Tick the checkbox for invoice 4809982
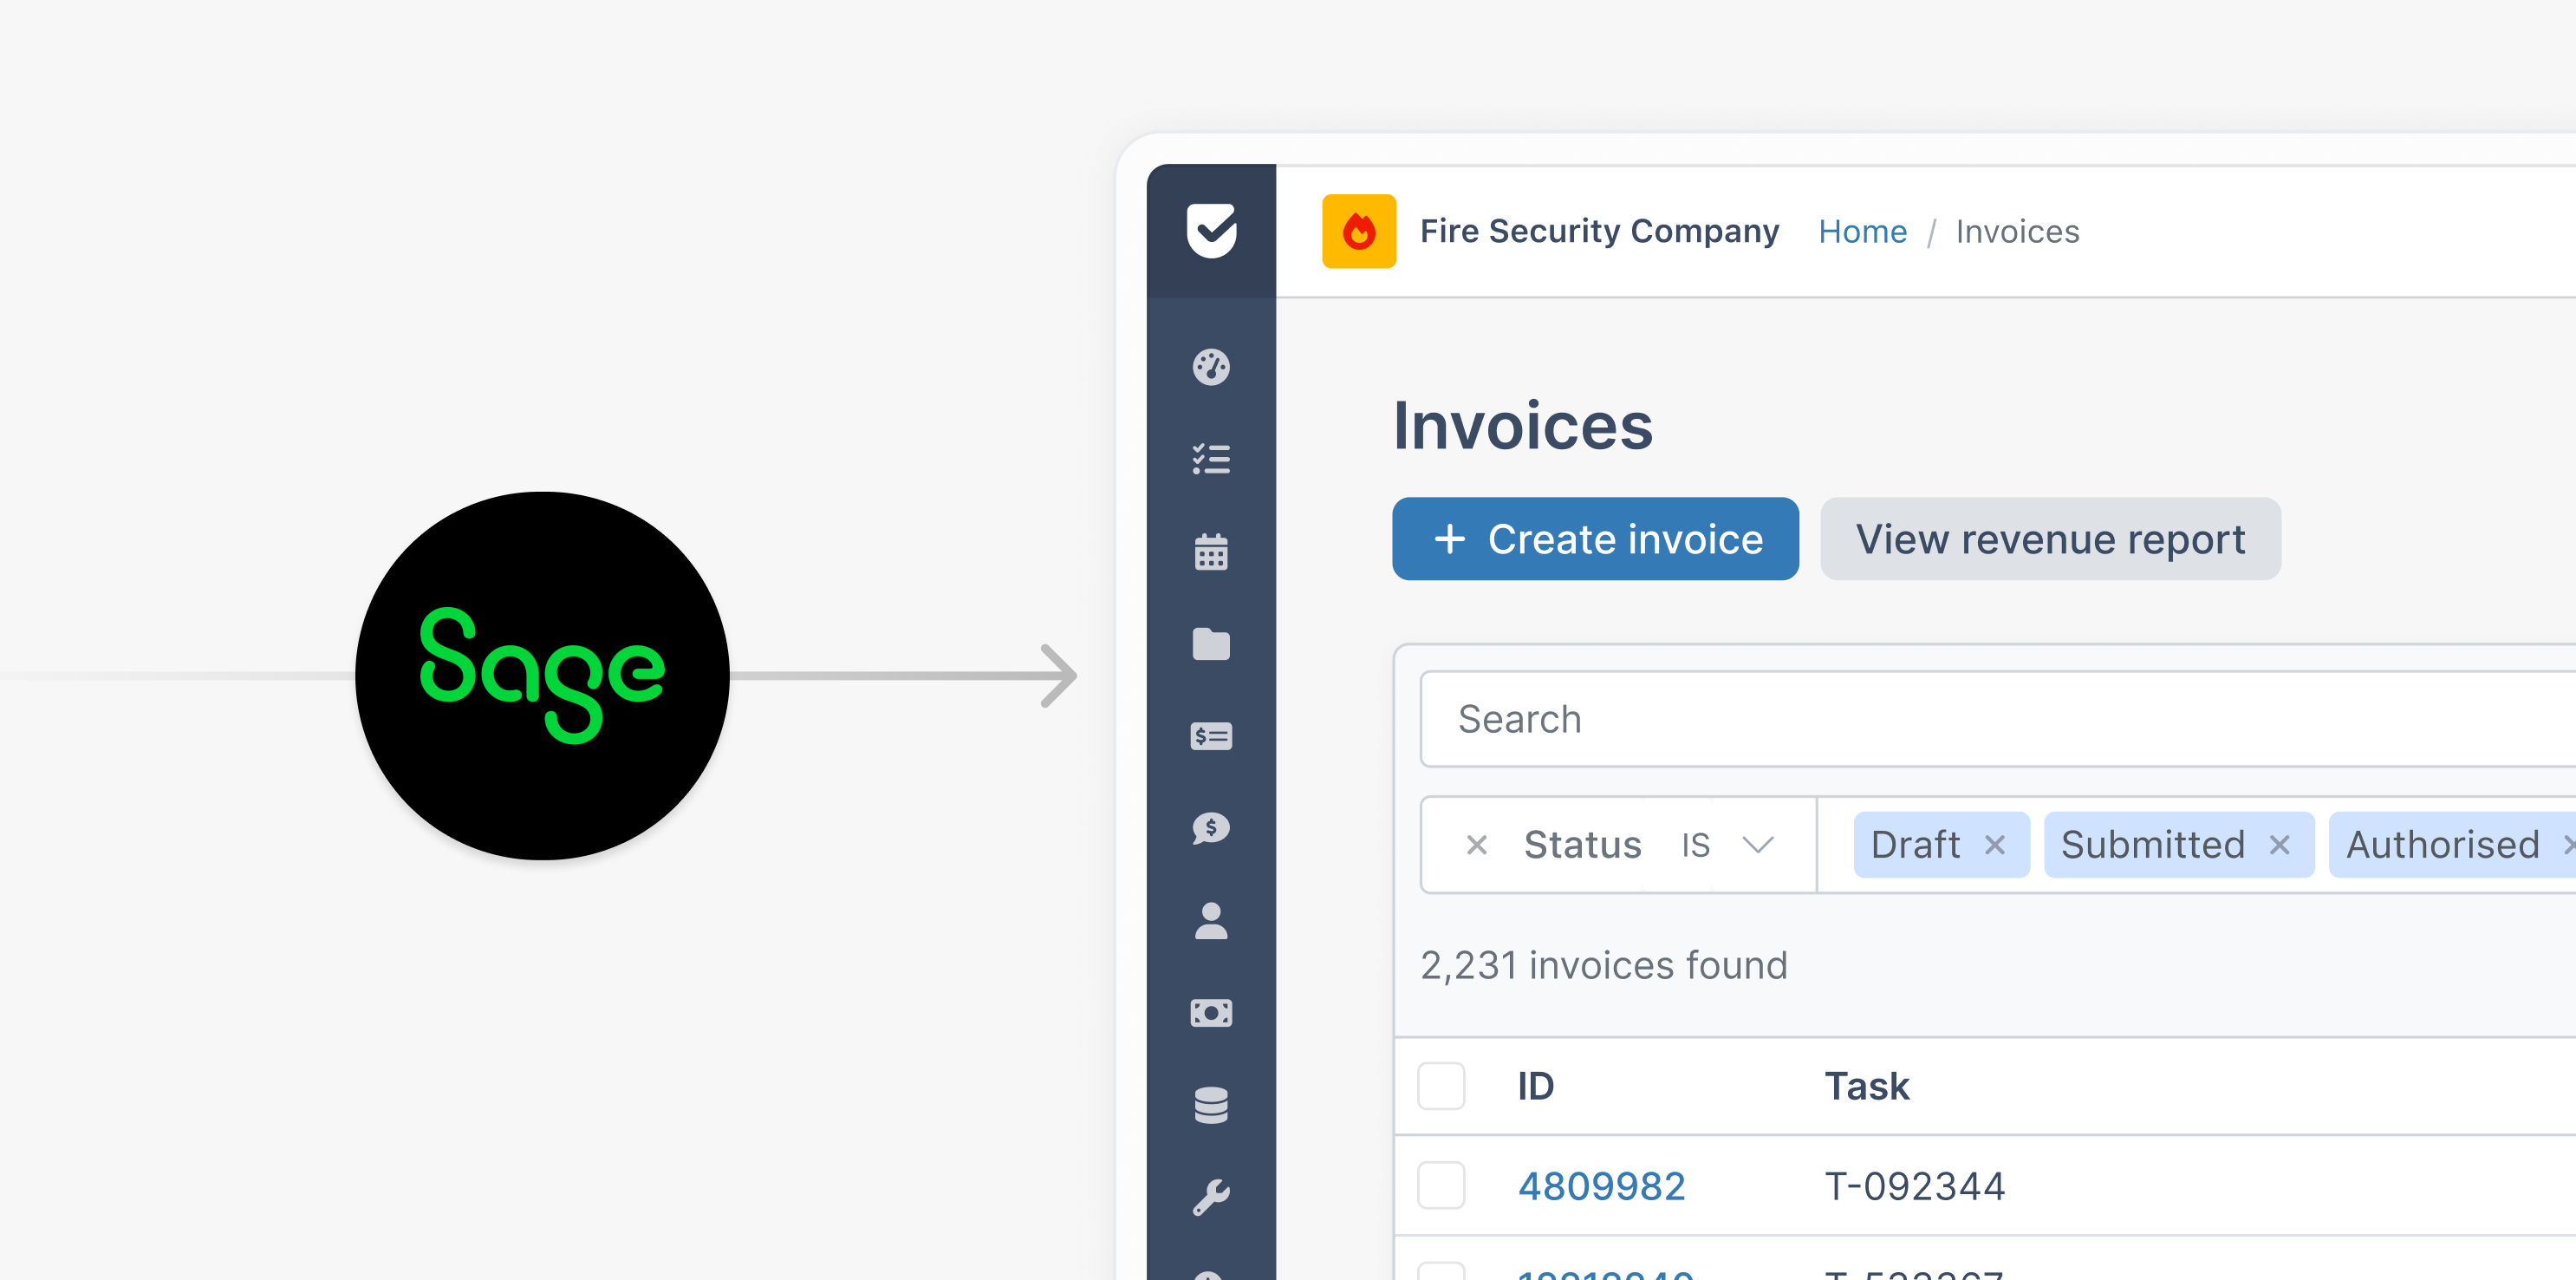Screen dimensions: 2576x1280 pos(1441,1186)
